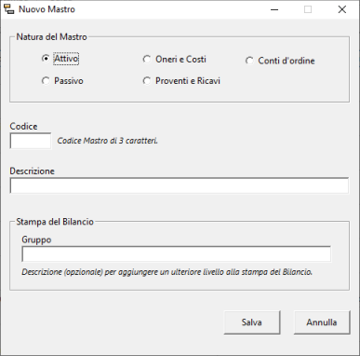The image size is (360, 356).
Task: Click the Stampa del Bilancio group heading
Action: 55,222
